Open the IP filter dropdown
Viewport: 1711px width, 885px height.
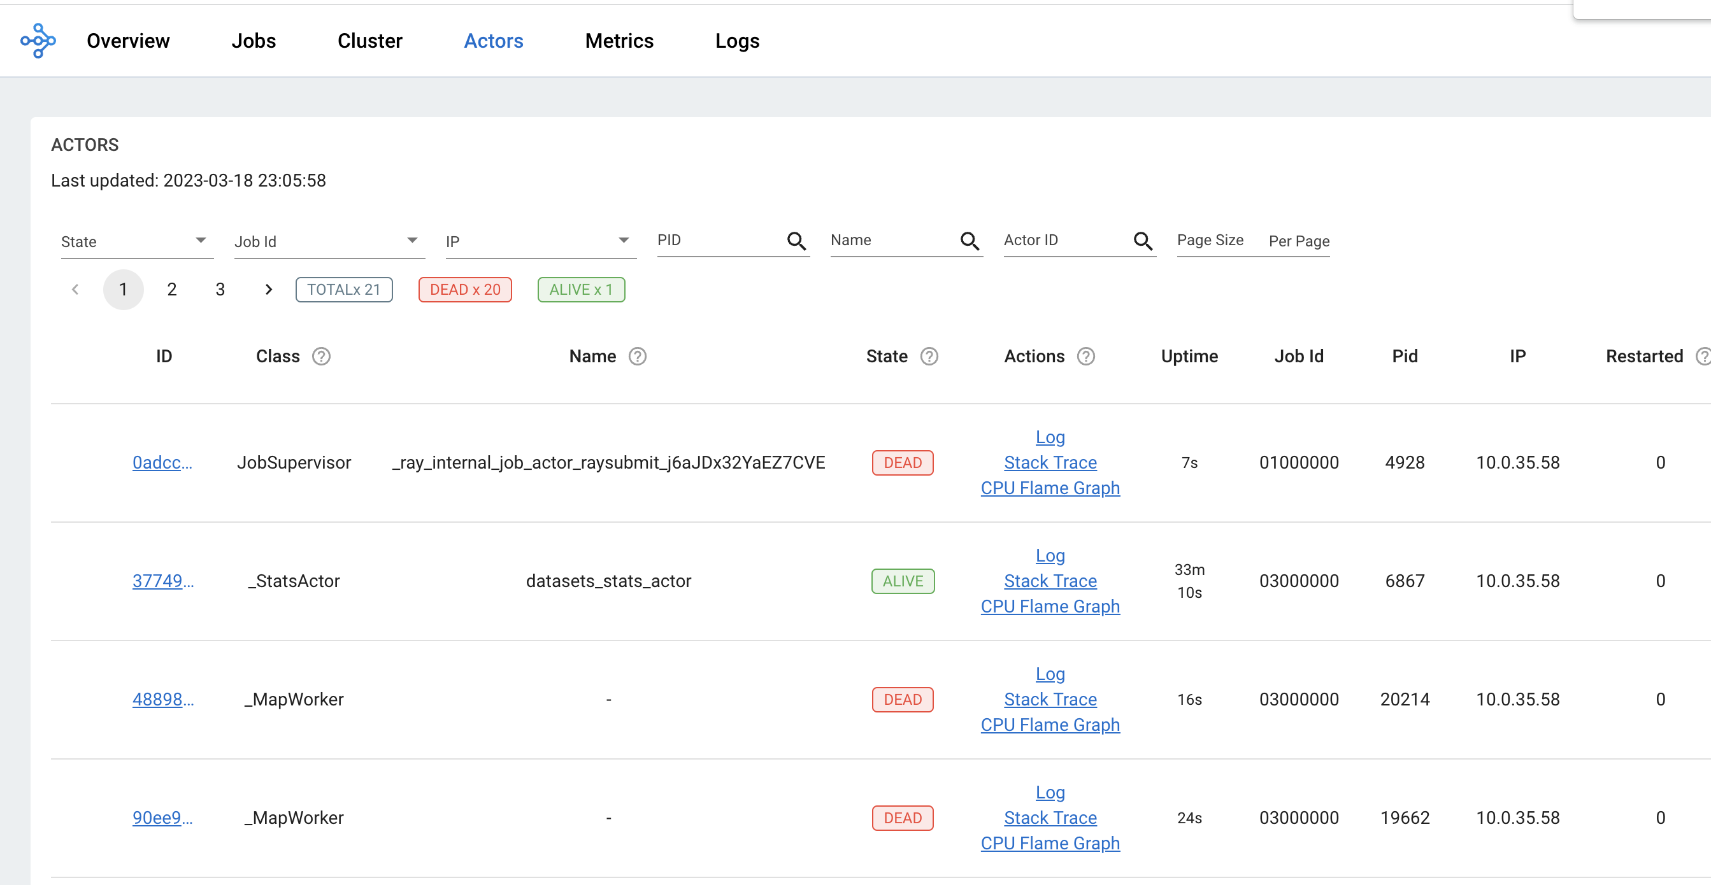[540, 241]
